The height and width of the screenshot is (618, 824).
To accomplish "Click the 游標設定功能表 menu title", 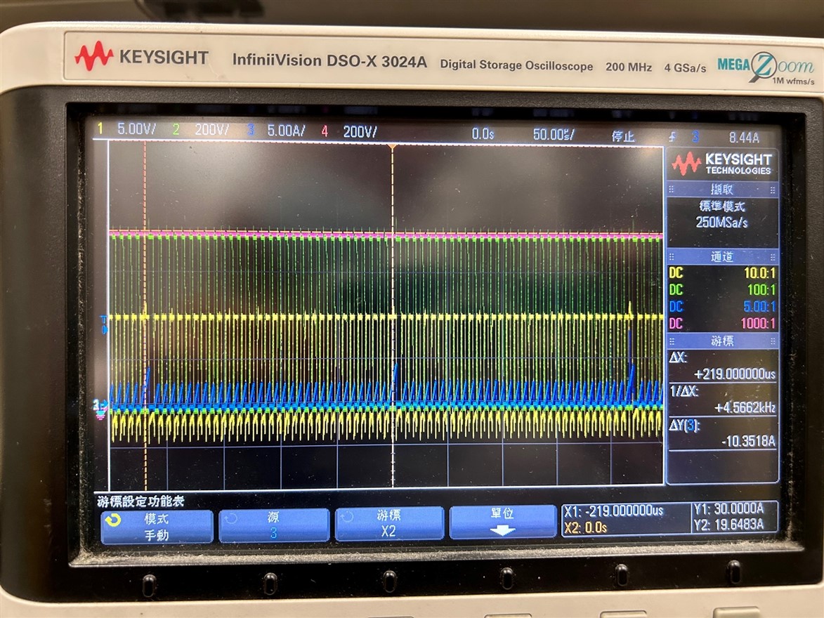I will click(x=140, y=501).
